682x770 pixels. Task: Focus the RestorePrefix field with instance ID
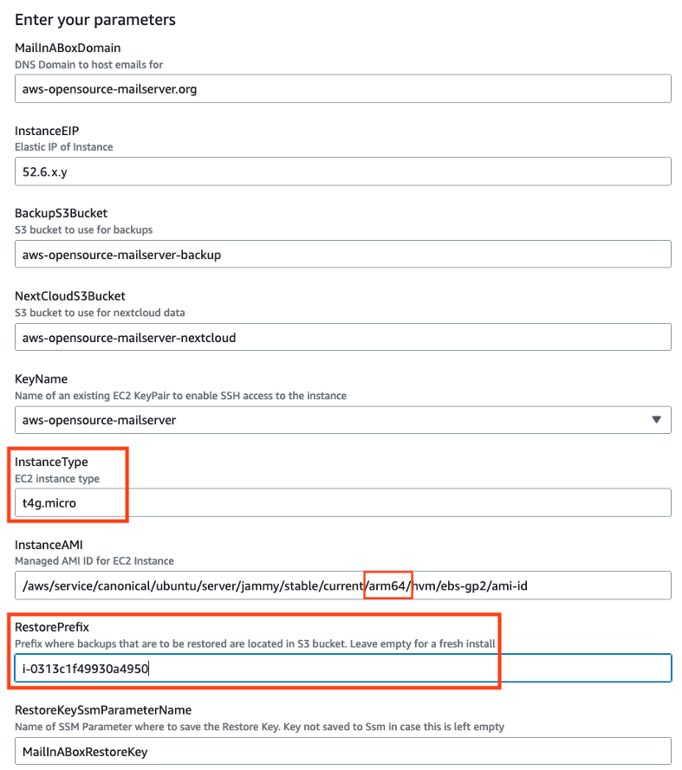pos(341,667)
